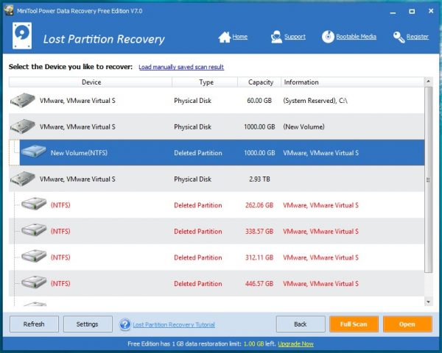This screenshot has height=353, width=442.
Task: Click the scrollbar up arrow
Action: (x=428, y=82)
